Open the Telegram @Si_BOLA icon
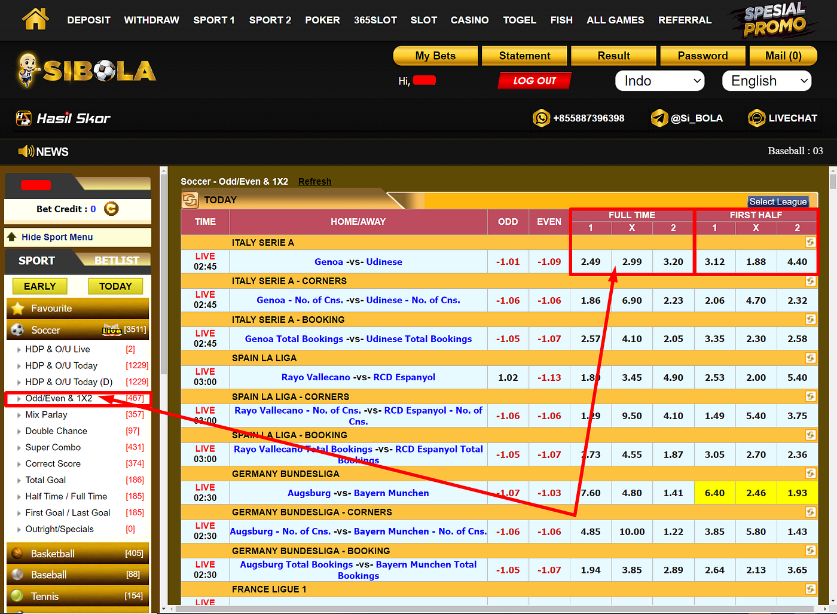 point(659,118)
